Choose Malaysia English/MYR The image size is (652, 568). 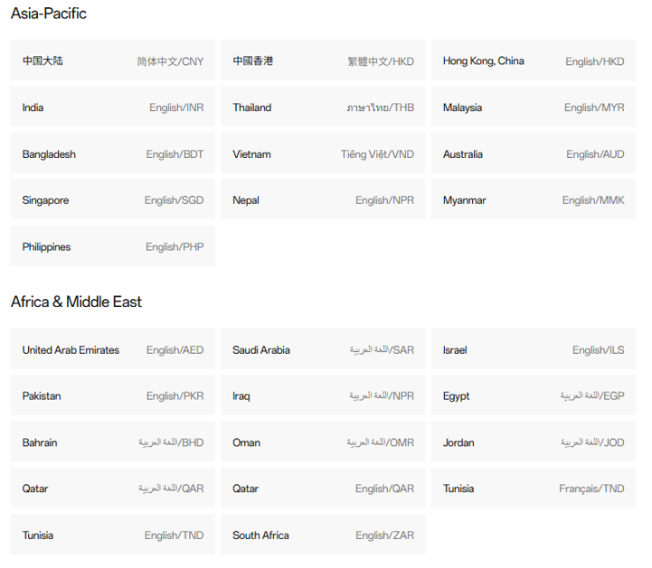click(533, 107)
